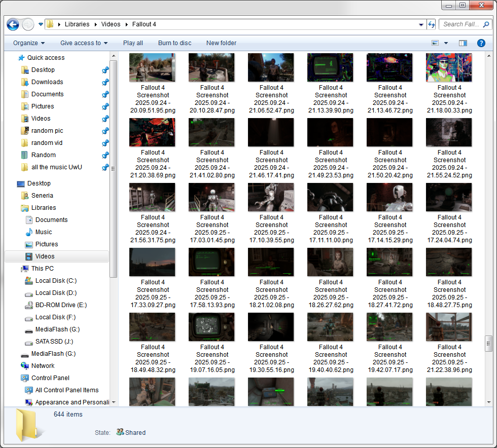Click Libraries in the address breadcrumb
Viewport: 497px width, 448px height.
pyautogui.click(x=77, y=24)
